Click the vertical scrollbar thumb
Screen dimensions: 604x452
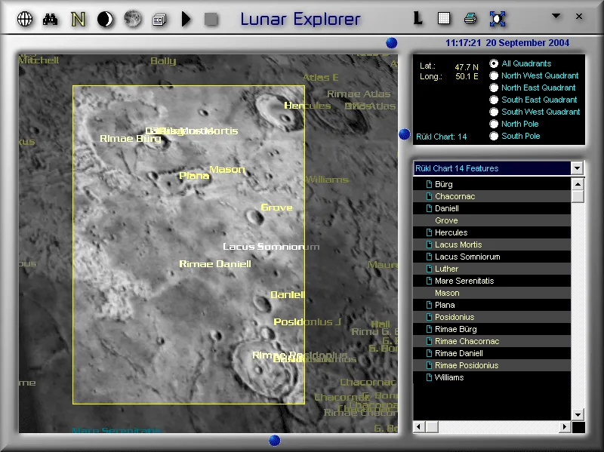[x=578, y=196]
